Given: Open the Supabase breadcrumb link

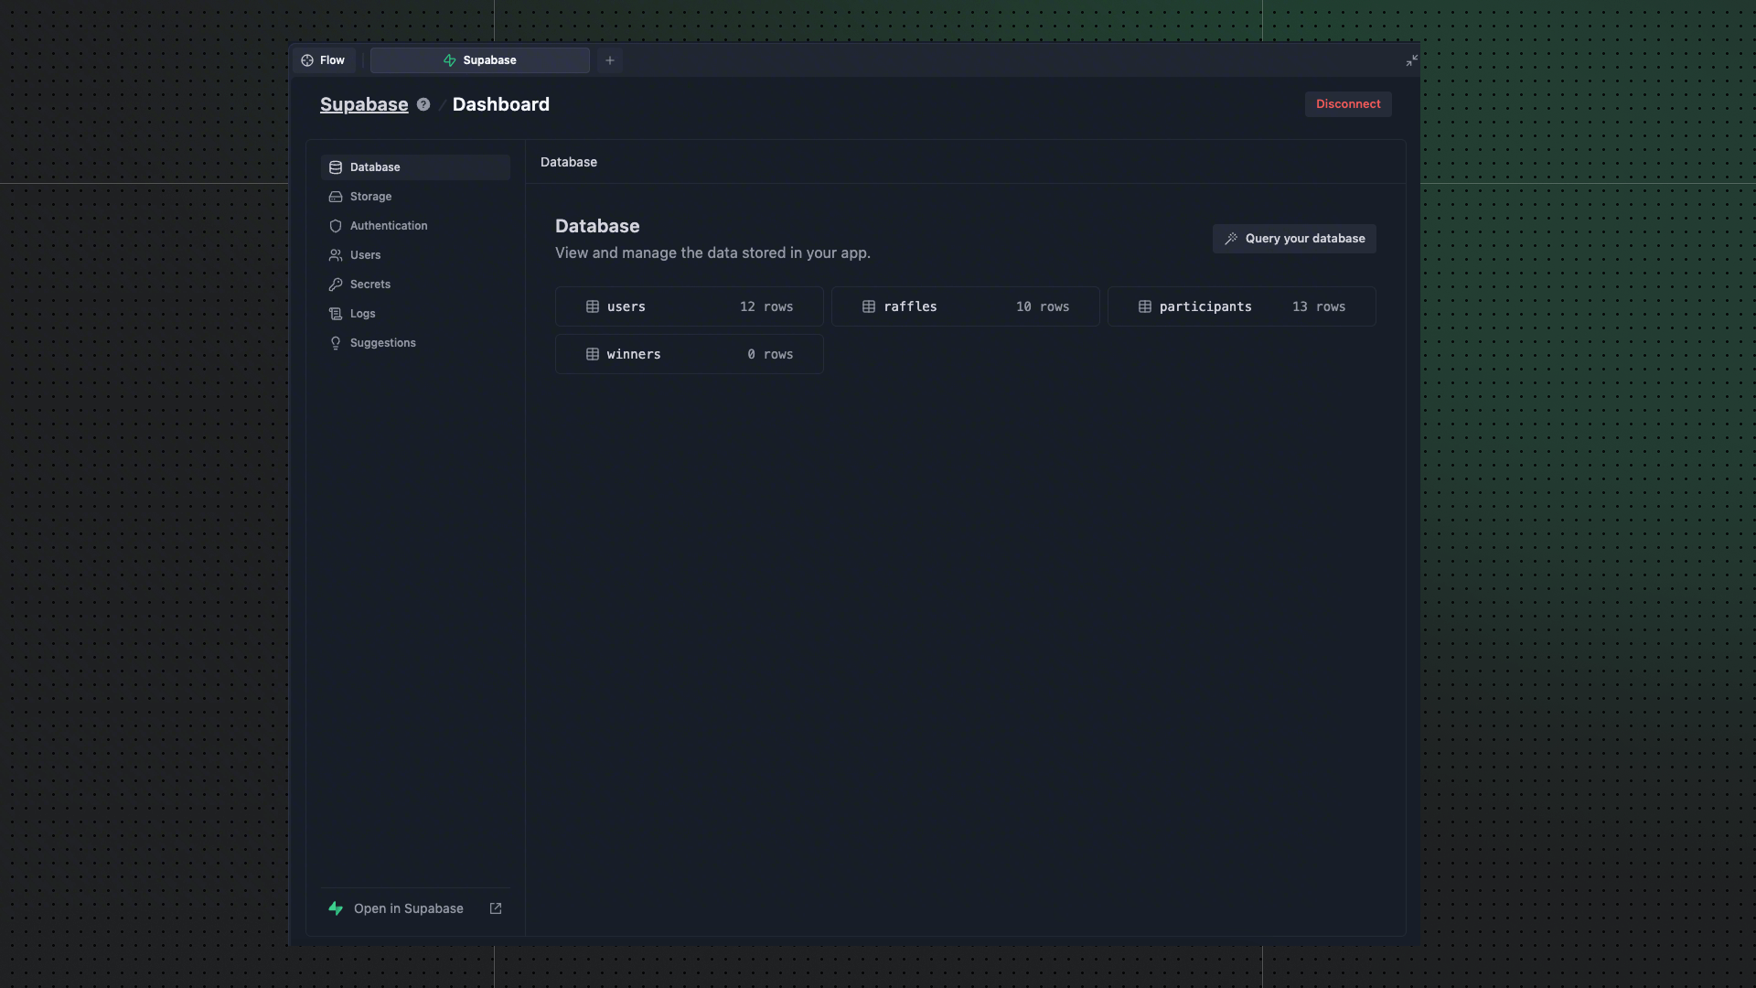Looking at the screenshot, I should tap(363, 104).
